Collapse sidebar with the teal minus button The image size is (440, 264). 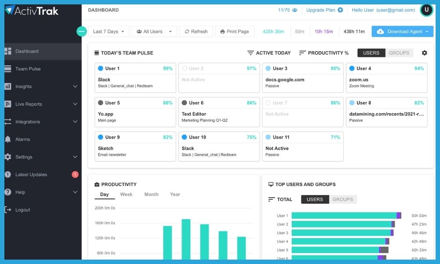point(82,31)
